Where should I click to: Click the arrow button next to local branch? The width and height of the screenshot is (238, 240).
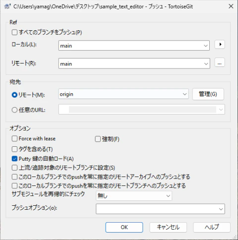pyautogui.click(x=220, y=45)
